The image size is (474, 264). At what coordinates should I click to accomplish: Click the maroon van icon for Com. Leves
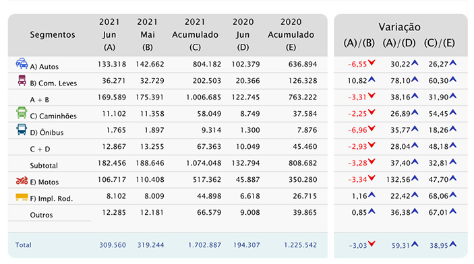pos(22,80)
